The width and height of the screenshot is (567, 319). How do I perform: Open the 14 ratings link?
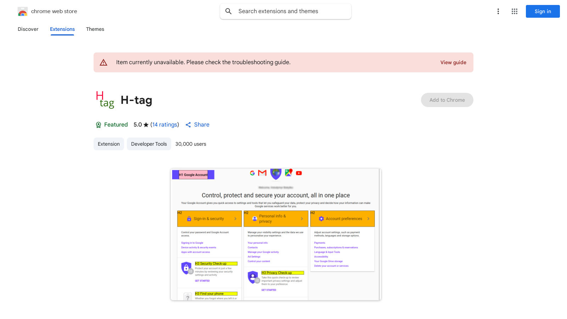(x=165, y=125)
